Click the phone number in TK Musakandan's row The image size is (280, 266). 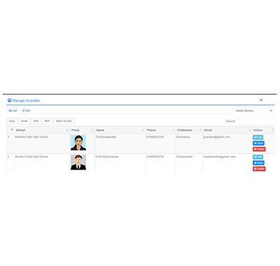click(155, 137)
